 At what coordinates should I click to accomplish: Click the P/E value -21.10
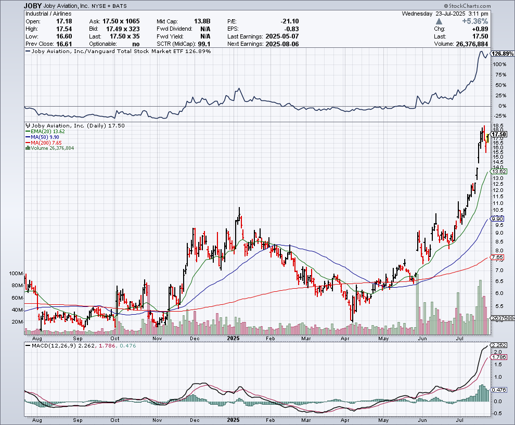290,21
